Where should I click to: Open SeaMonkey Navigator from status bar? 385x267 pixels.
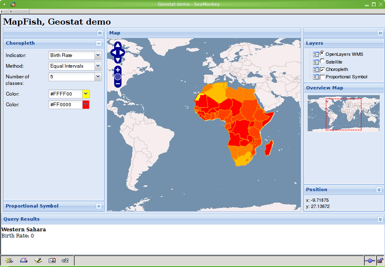(9, 260)
